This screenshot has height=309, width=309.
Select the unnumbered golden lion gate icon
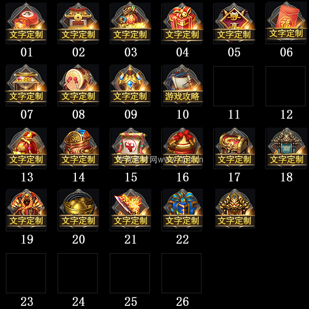pos(235,209)
